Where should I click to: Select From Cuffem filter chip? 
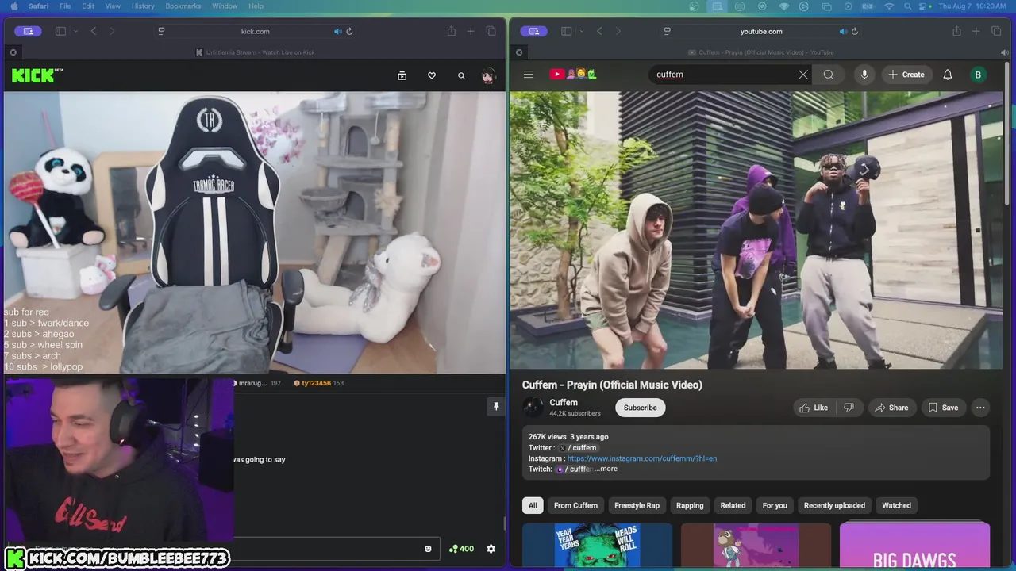(x=575, y=505)
